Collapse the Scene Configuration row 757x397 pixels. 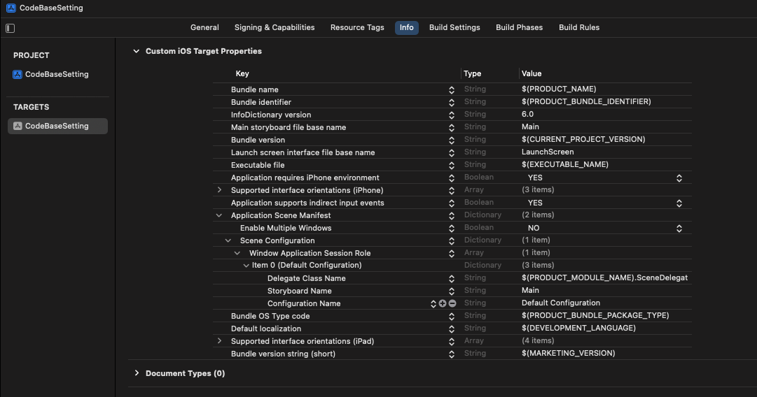[x=228, y=240]
